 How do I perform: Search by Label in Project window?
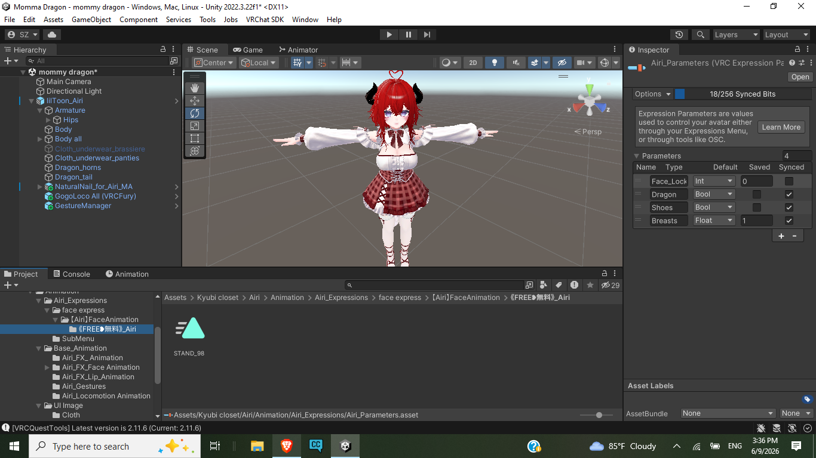point(559,285)
